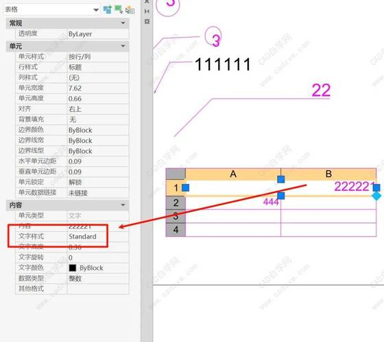The width and height of the screenshot is (384, 342).
Task: Click the Select Objects icon
Action: [x=119, y=10]
